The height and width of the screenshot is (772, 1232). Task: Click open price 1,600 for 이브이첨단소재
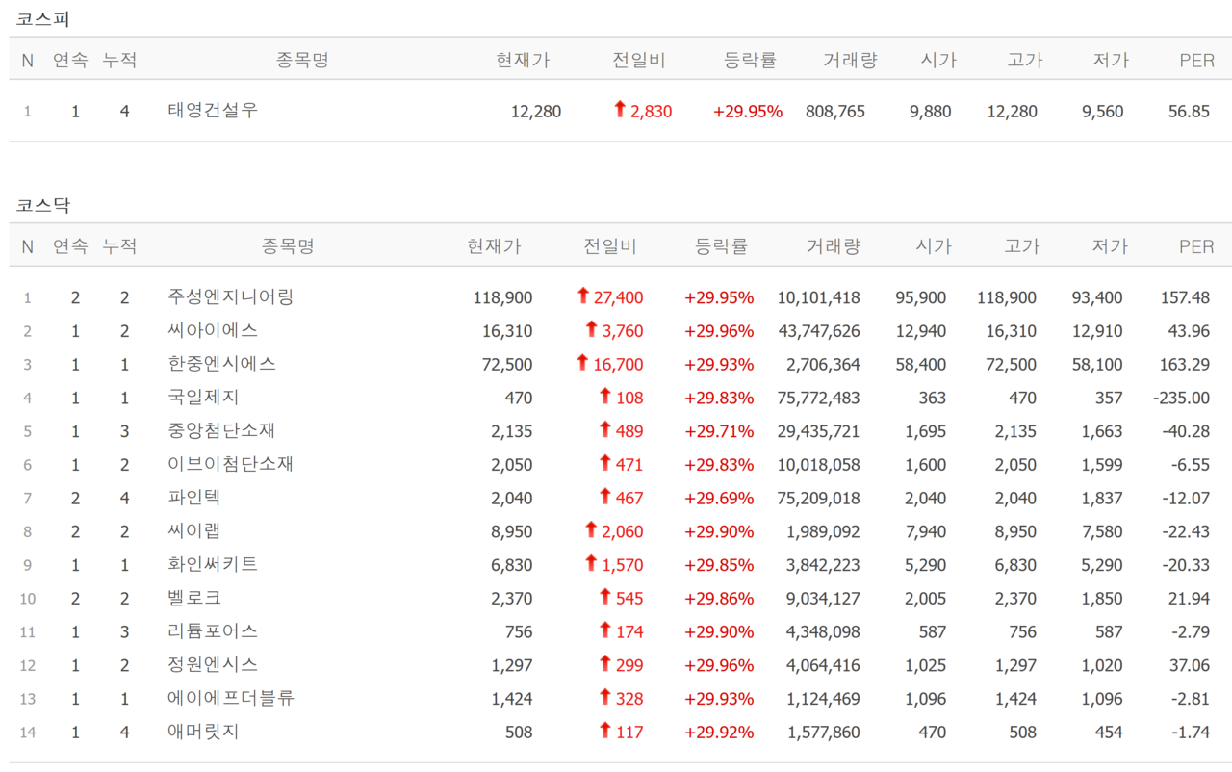point(926,465)
